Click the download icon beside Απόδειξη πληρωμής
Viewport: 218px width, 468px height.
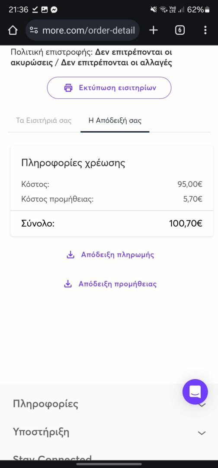coord(70,255)
